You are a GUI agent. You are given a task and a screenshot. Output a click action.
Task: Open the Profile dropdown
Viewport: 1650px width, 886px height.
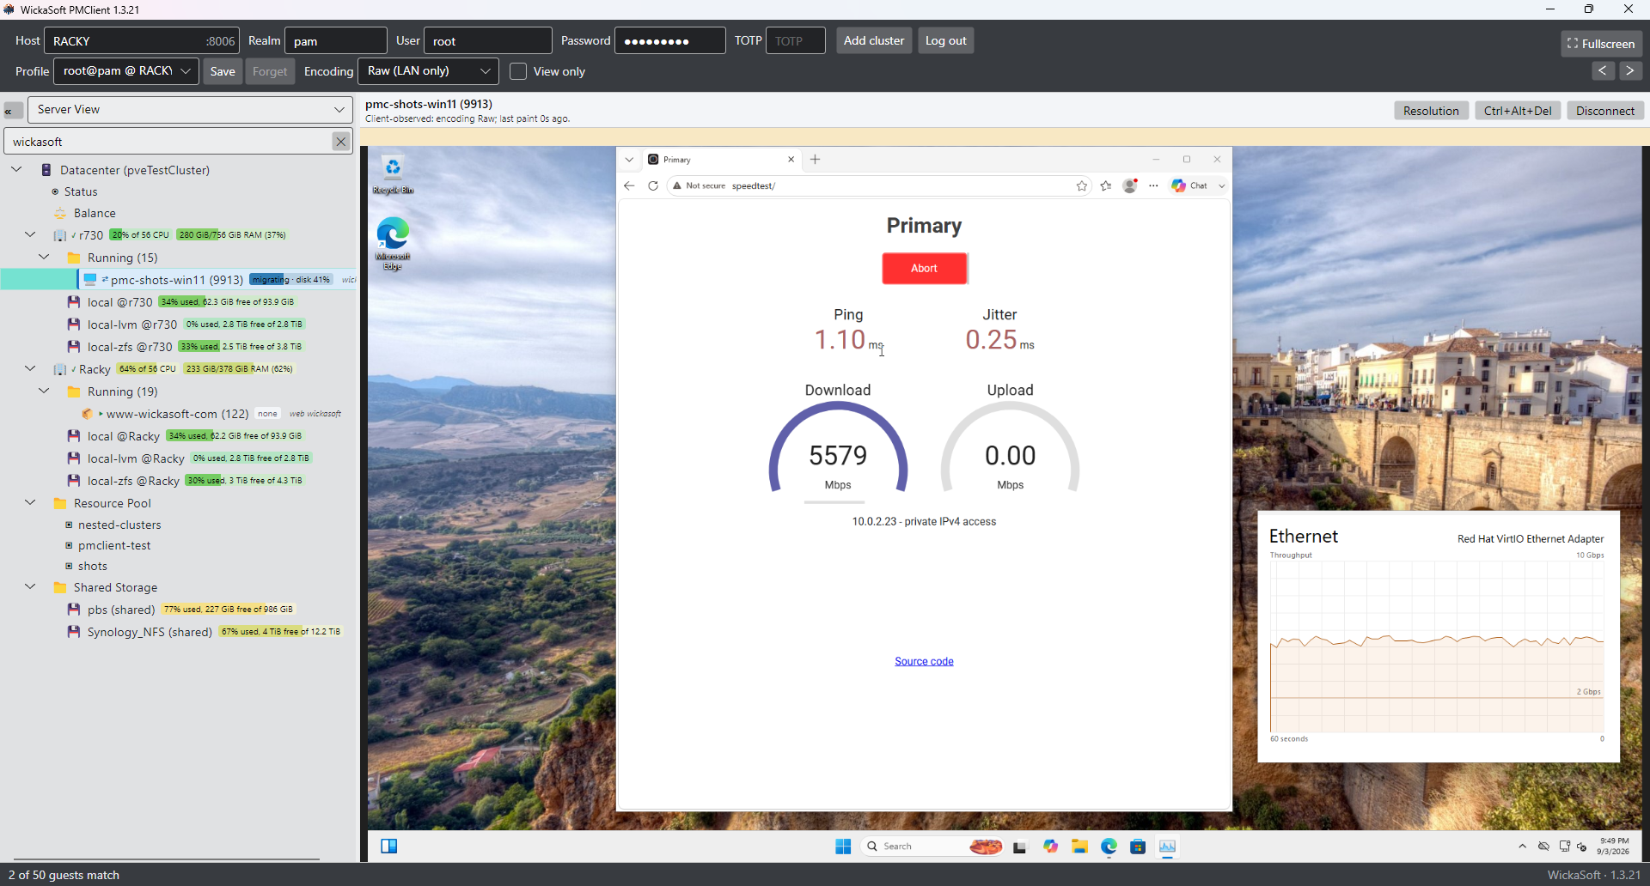click(126, 71)
